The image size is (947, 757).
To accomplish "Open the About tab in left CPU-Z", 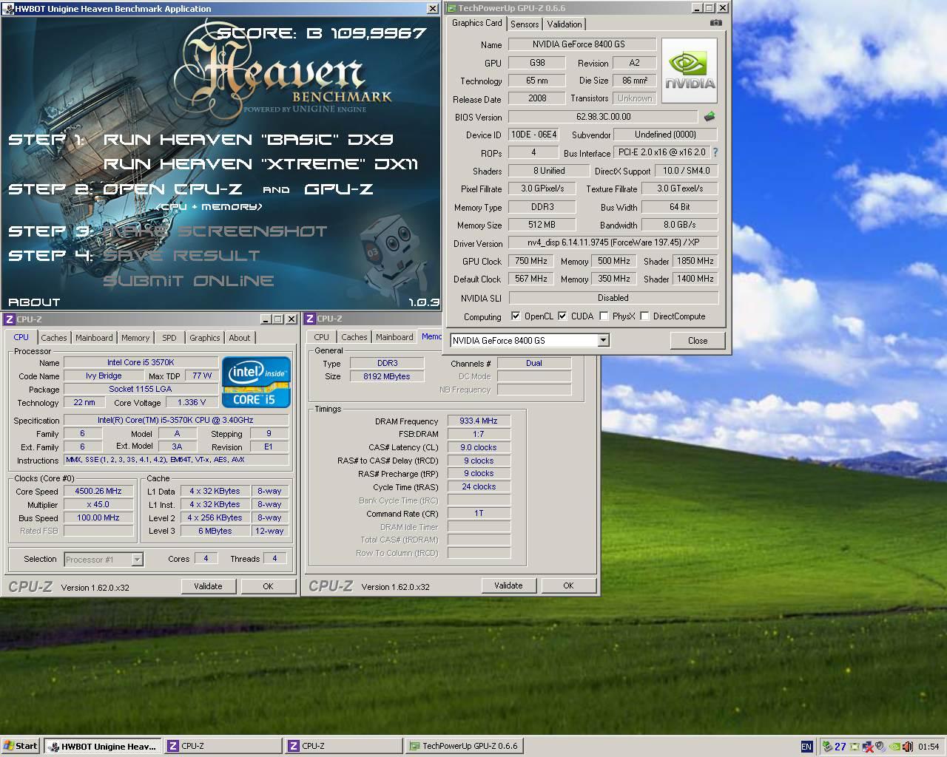I will point(239,338).
